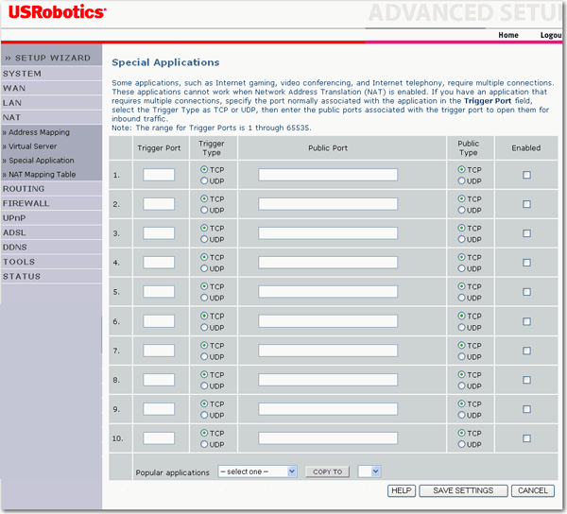Click the 'Special Applications' page heading
Screen dimensions: 567x514
(x=165, y=62)
